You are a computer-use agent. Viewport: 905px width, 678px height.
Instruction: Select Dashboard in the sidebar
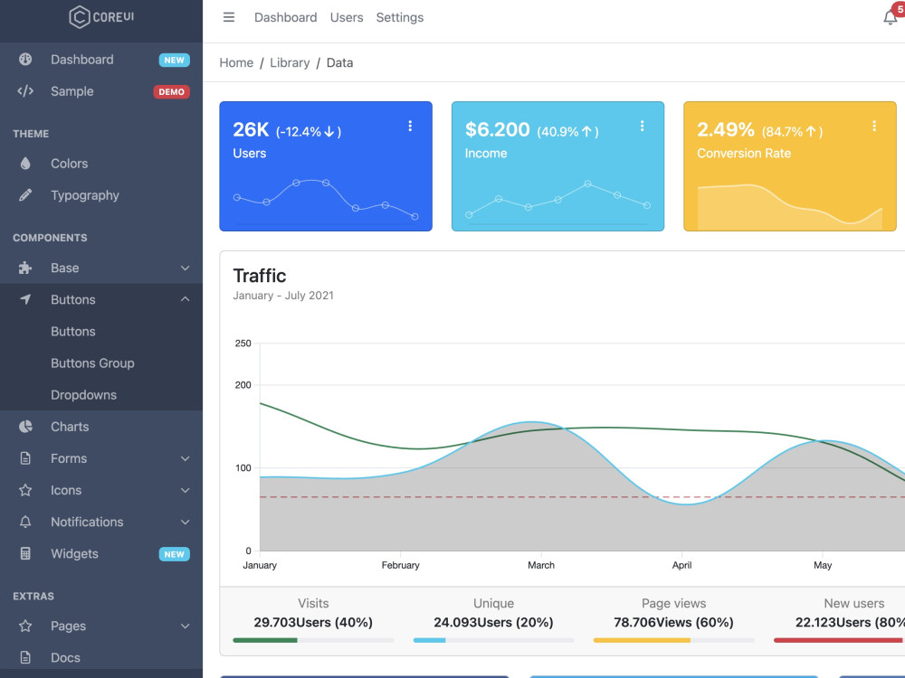pos(101,60)
